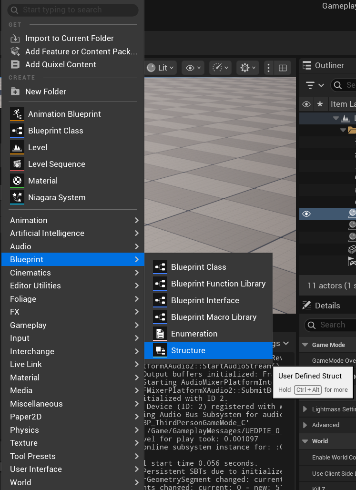Open the Animation submenu

pos(73,220)
